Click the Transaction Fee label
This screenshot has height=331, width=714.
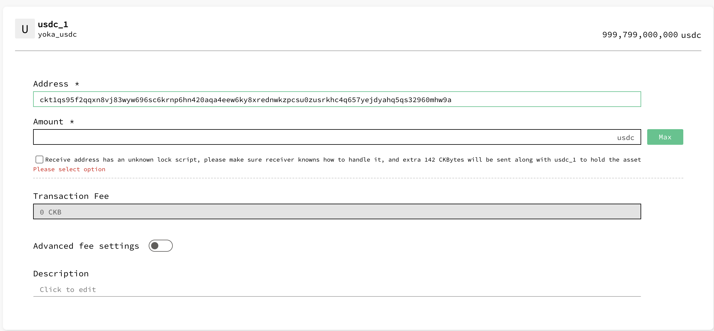[71, 196]
